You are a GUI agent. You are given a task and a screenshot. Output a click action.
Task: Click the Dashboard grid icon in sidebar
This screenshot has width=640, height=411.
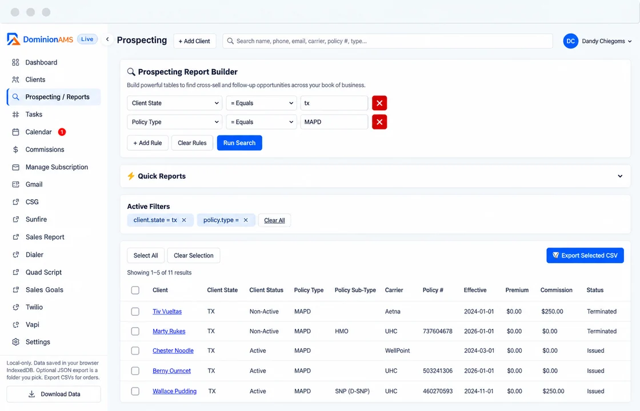pos(15,62)
